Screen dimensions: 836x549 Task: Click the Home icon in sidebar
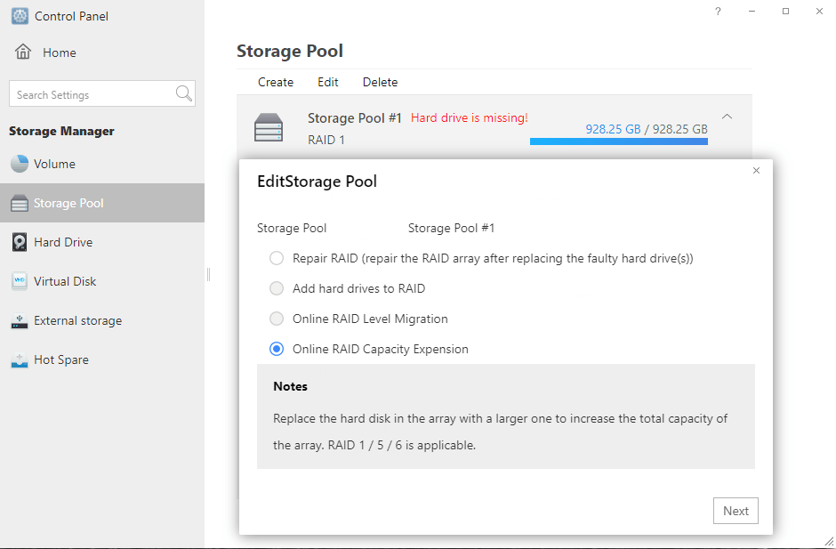(23, 52)
